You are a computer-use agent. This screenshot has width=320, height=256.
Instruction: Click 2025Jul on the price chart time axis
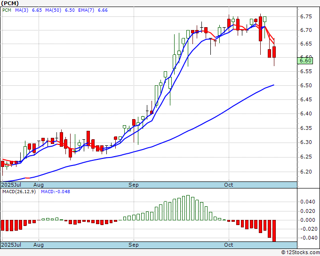pyautogui.click(x=11, y=185)
